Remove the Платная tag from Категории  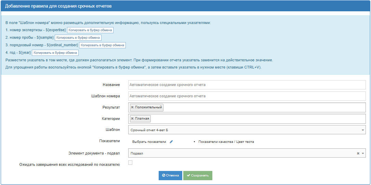(132, 119)
